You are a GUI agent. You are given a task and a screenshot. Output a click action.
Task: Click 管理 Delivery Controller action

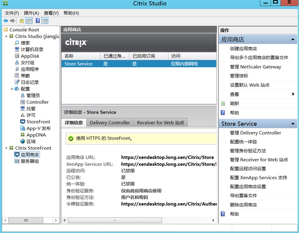256,133
